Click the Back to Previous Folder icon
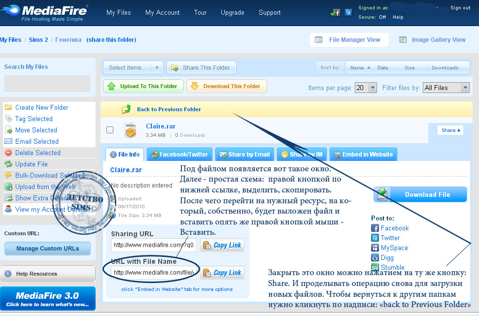Image resolution: width=479 pixels, height=316 pixels. click(x=126, y=109)
